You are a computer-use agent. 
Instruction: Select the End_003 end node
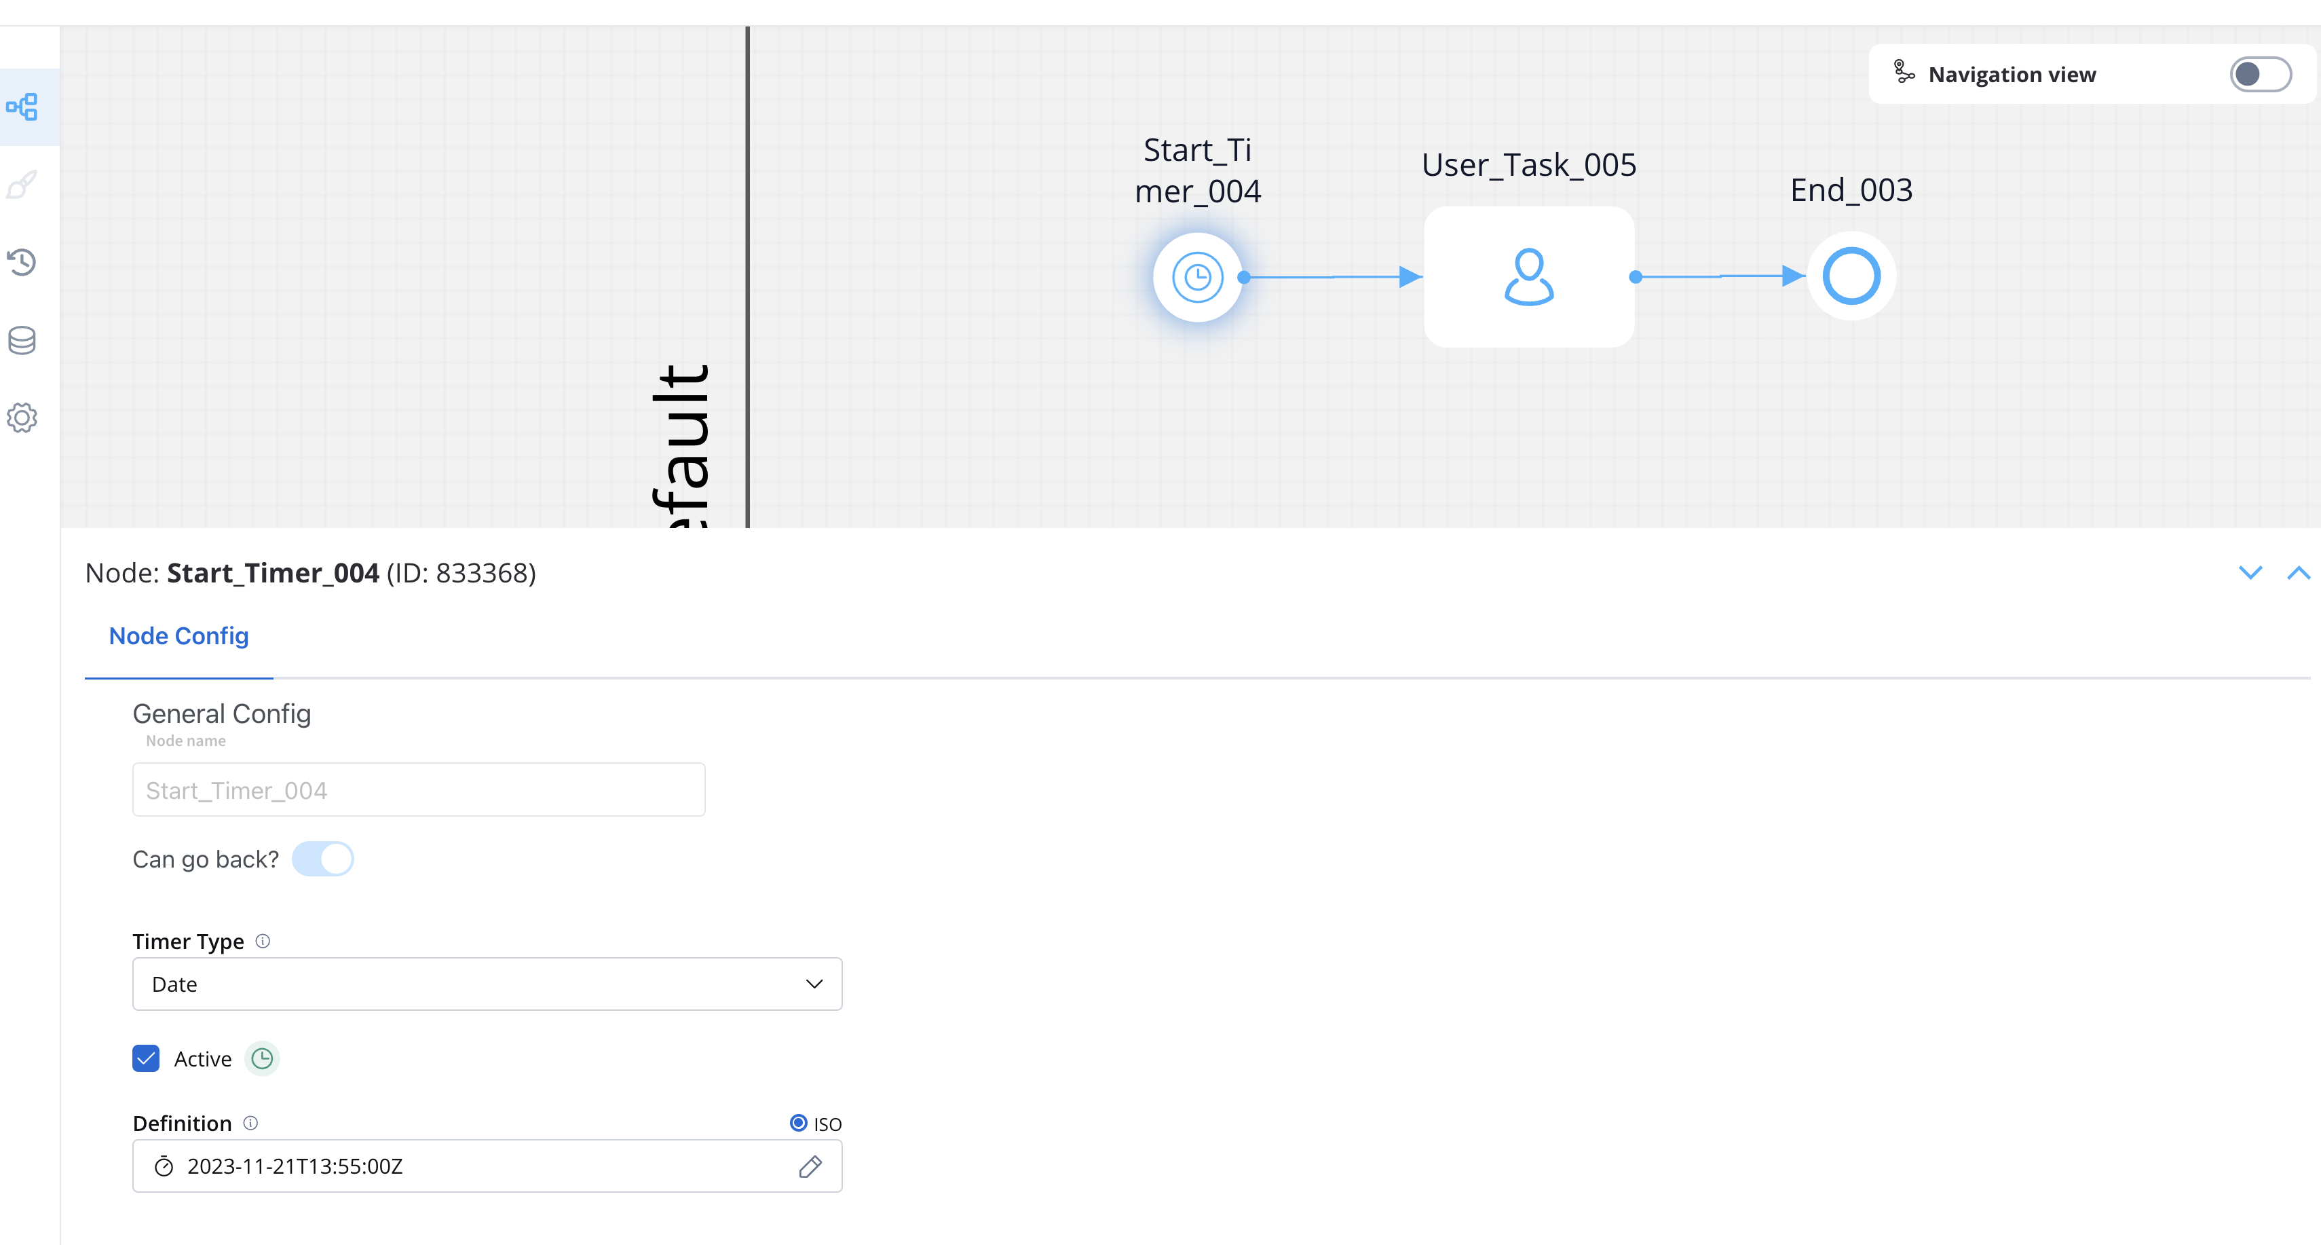tap(1851, 276)
